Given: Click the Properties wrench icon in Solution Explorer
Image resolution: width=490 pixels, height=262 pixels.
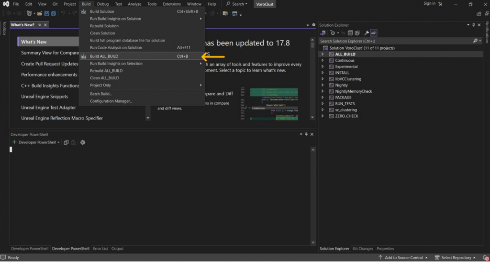Looking at the screenshot, I should point(367,33).
